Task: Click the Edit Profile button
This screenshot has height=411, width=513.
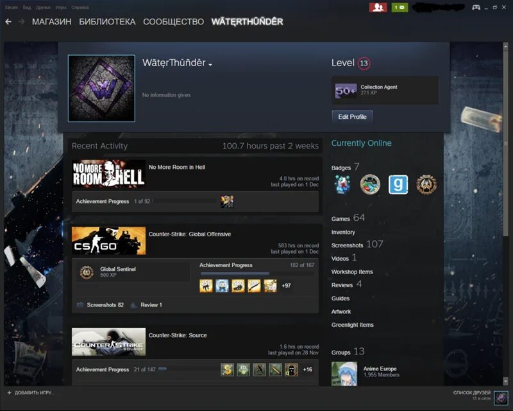Action: pyautogui.click(x=352, y=117)
